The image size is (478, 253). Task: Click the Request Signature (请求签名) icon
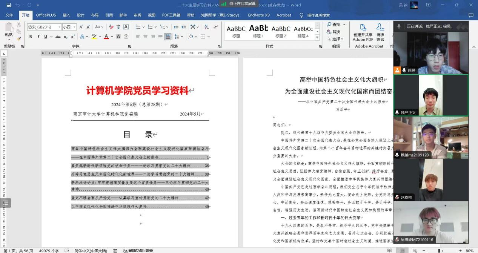click(380, 32)
